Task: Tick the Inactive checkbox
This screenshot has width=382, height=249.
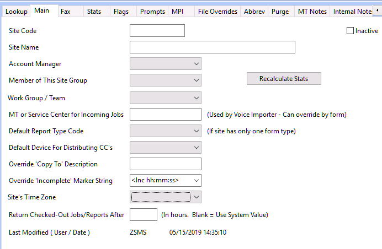Action: pos(350,31)
